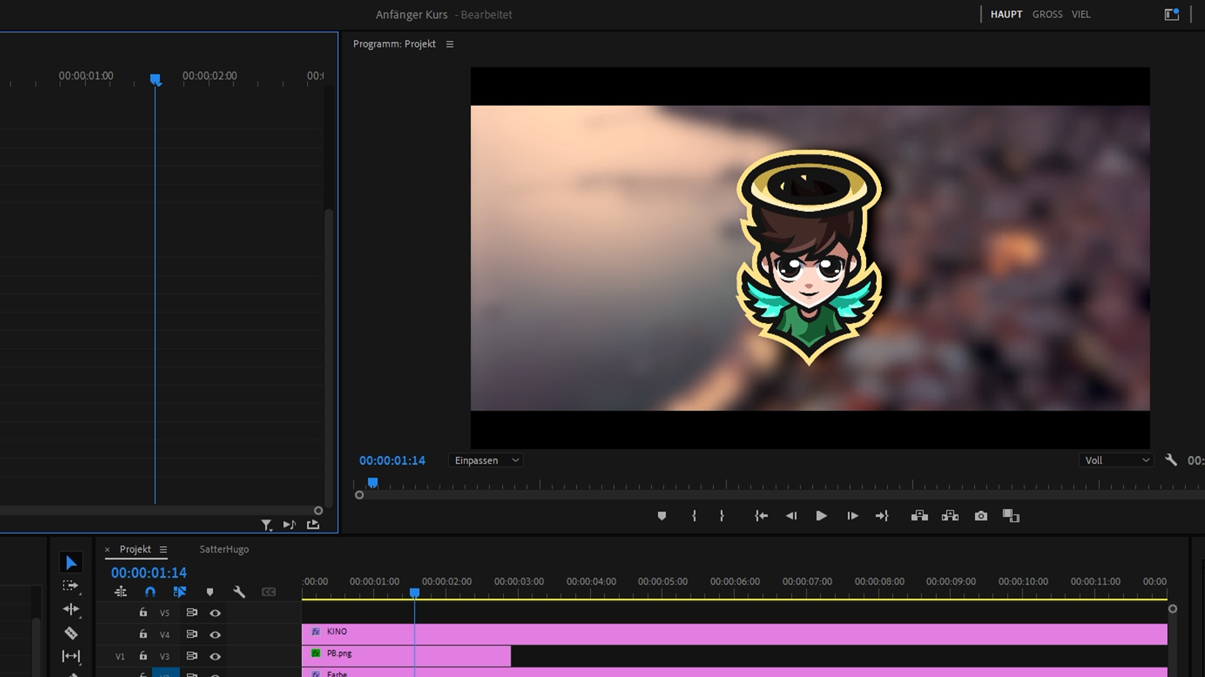Screen dimensions: 1205x677
Task: Play the sequence in Program monitor
Action: tap(821, 516)
